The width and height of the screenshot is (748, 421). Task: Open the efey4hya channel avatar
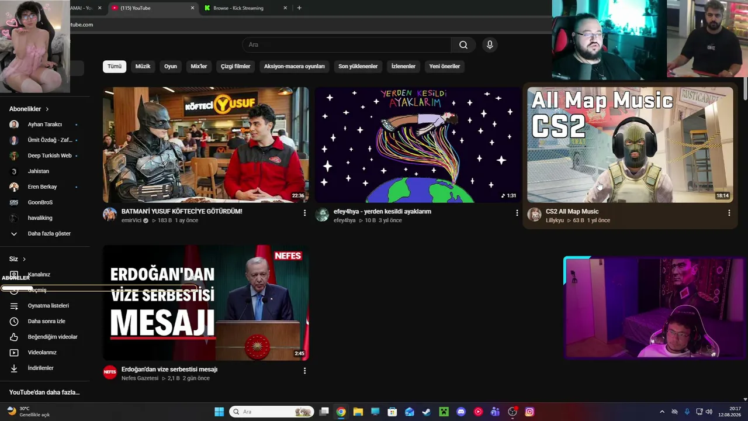[x=322, y=215]
